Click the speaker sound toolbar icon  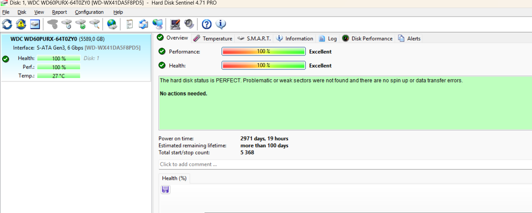[189, 24]
